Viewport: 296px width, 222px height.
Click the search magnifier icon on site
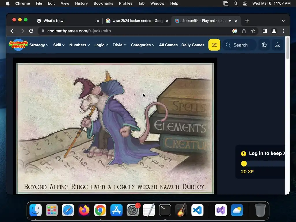point(228,45)
